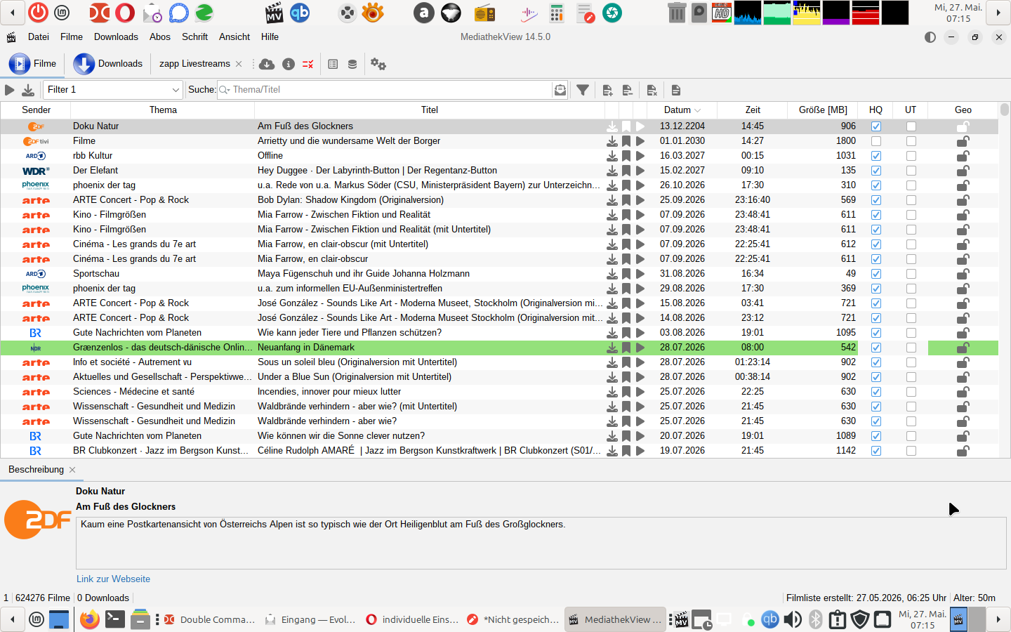Close the zapp Livestreams tab
This screenshot has height=632, width=1011.
[x=239, y=64]
